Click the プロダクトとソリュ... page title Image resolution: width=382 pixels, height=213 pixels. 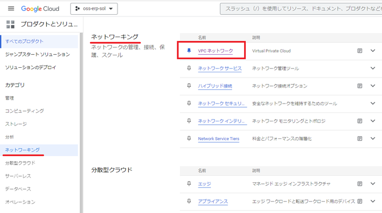click(x=49, y=24)
